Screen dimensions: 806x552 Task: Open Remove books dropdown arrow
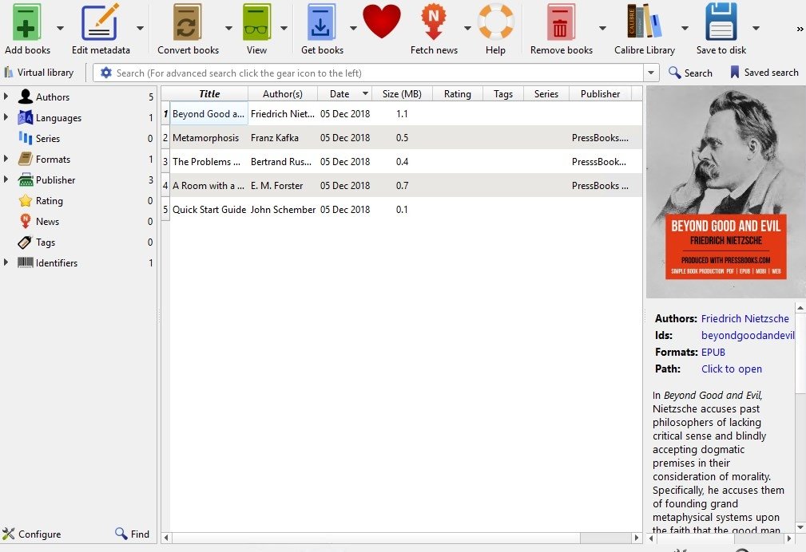(602, 28)
